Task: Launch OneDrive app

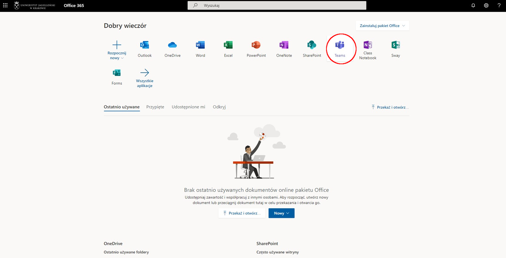Action: pyautogui.click(x=172, y=49)
